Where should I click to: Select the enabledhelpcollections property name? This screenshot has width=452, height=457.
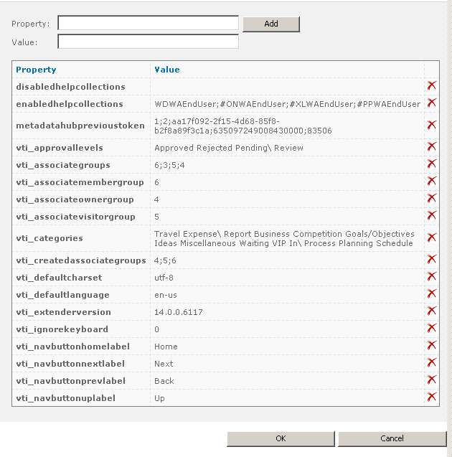click(70, 104)
